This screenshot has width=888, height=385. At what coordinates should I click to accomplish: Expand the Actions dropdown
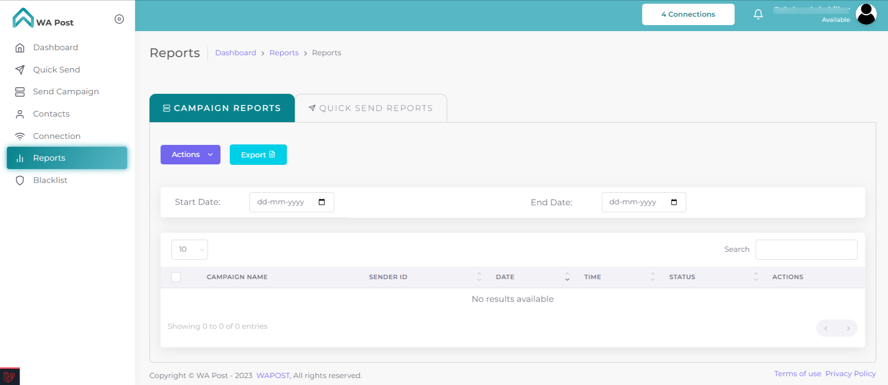point(190,155)
